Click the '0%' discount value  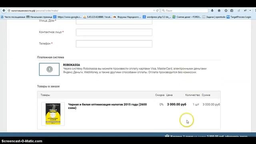(x=161, y=104)
